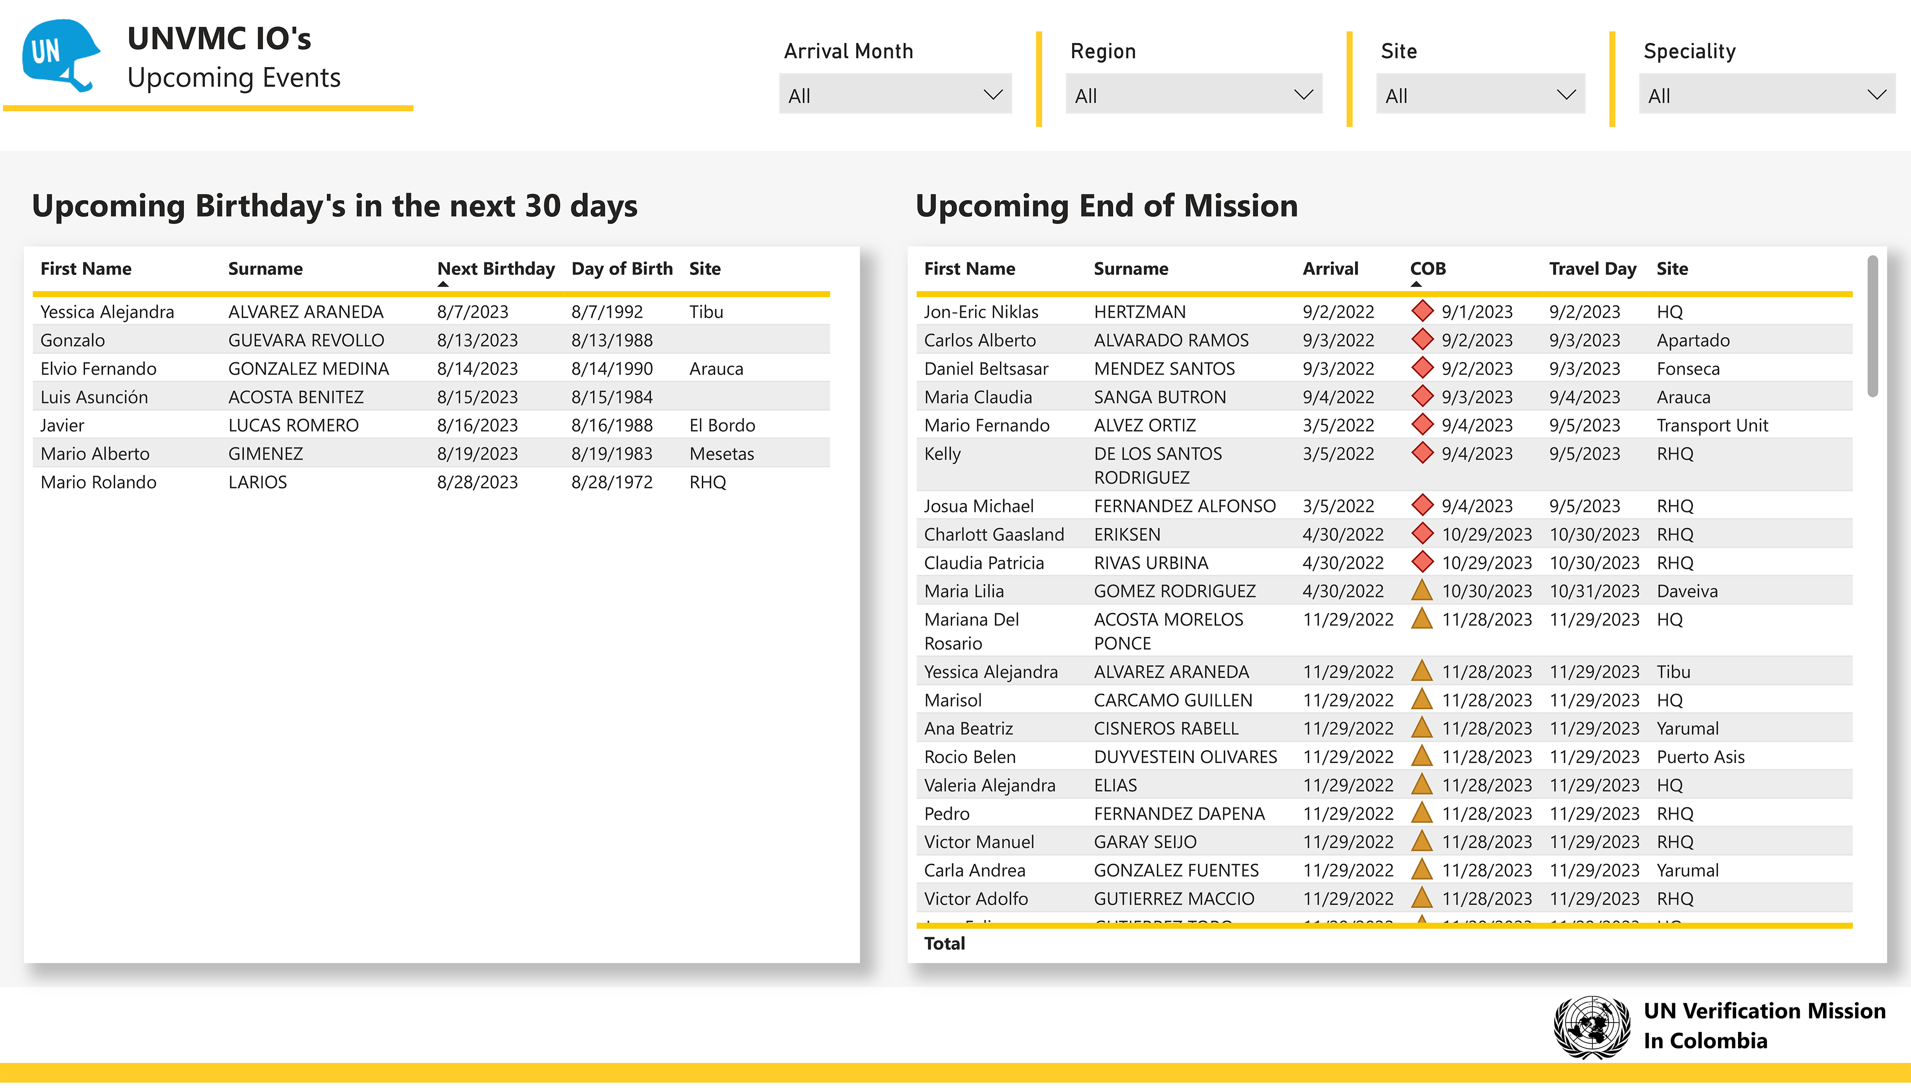Click red diamond icon in Maria Claudia row

pyautogui.click(x=1421, y=396)
